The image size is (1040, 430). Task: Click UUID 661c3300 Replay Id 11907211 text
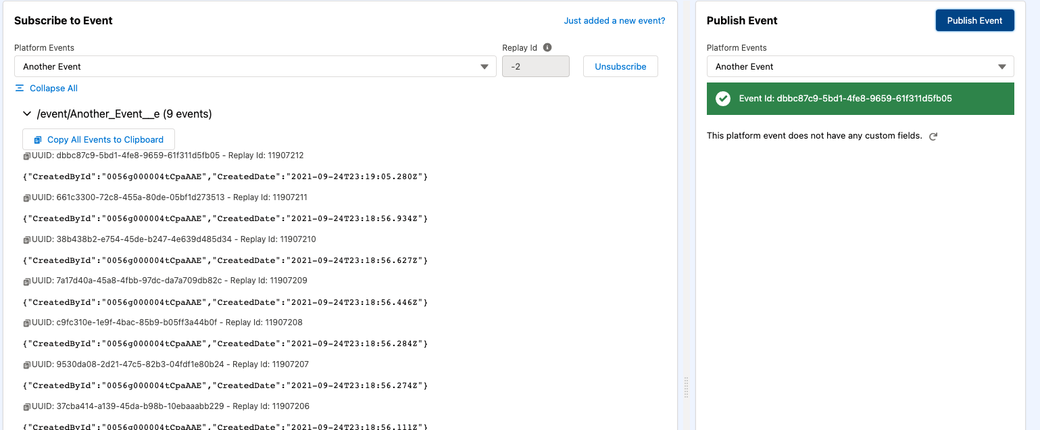[x=170, y=197]
